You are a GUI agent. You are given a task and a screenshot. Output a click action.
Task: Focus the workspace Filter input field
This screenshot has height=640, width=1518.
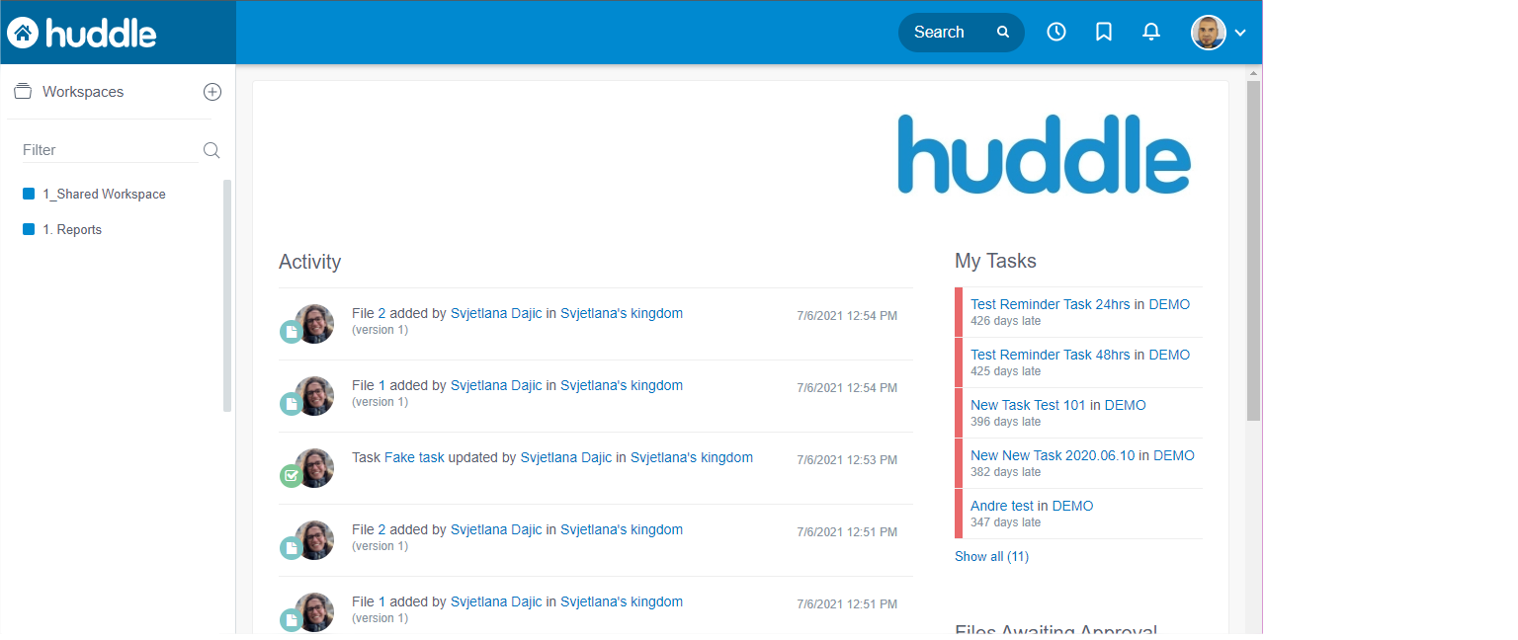[109, 150]
